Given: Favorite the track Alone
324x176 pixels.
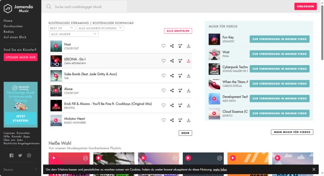Looking at the screenshot, I should [x=163, y=91].
